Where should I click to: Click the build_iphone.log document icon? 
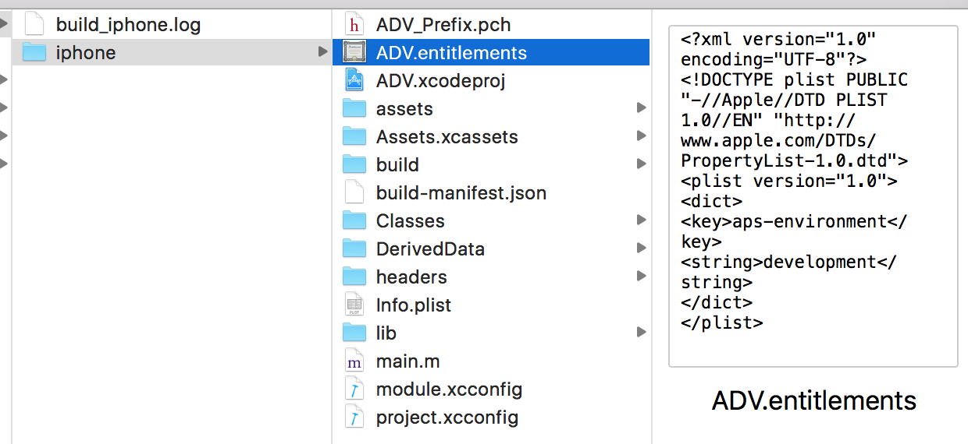34,25
